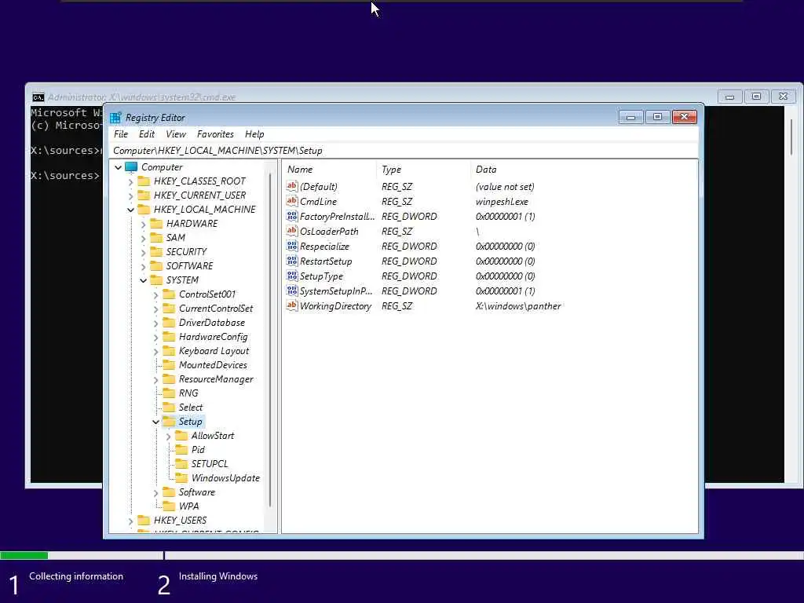Click the RNG key folder icon
This screenshot has width=804, height=603.
click(169, 393)
